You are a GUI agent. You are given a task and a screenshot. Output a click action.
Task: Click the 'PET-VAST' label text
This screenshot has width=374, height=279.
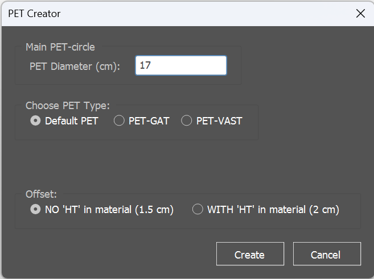coord(219,120)
